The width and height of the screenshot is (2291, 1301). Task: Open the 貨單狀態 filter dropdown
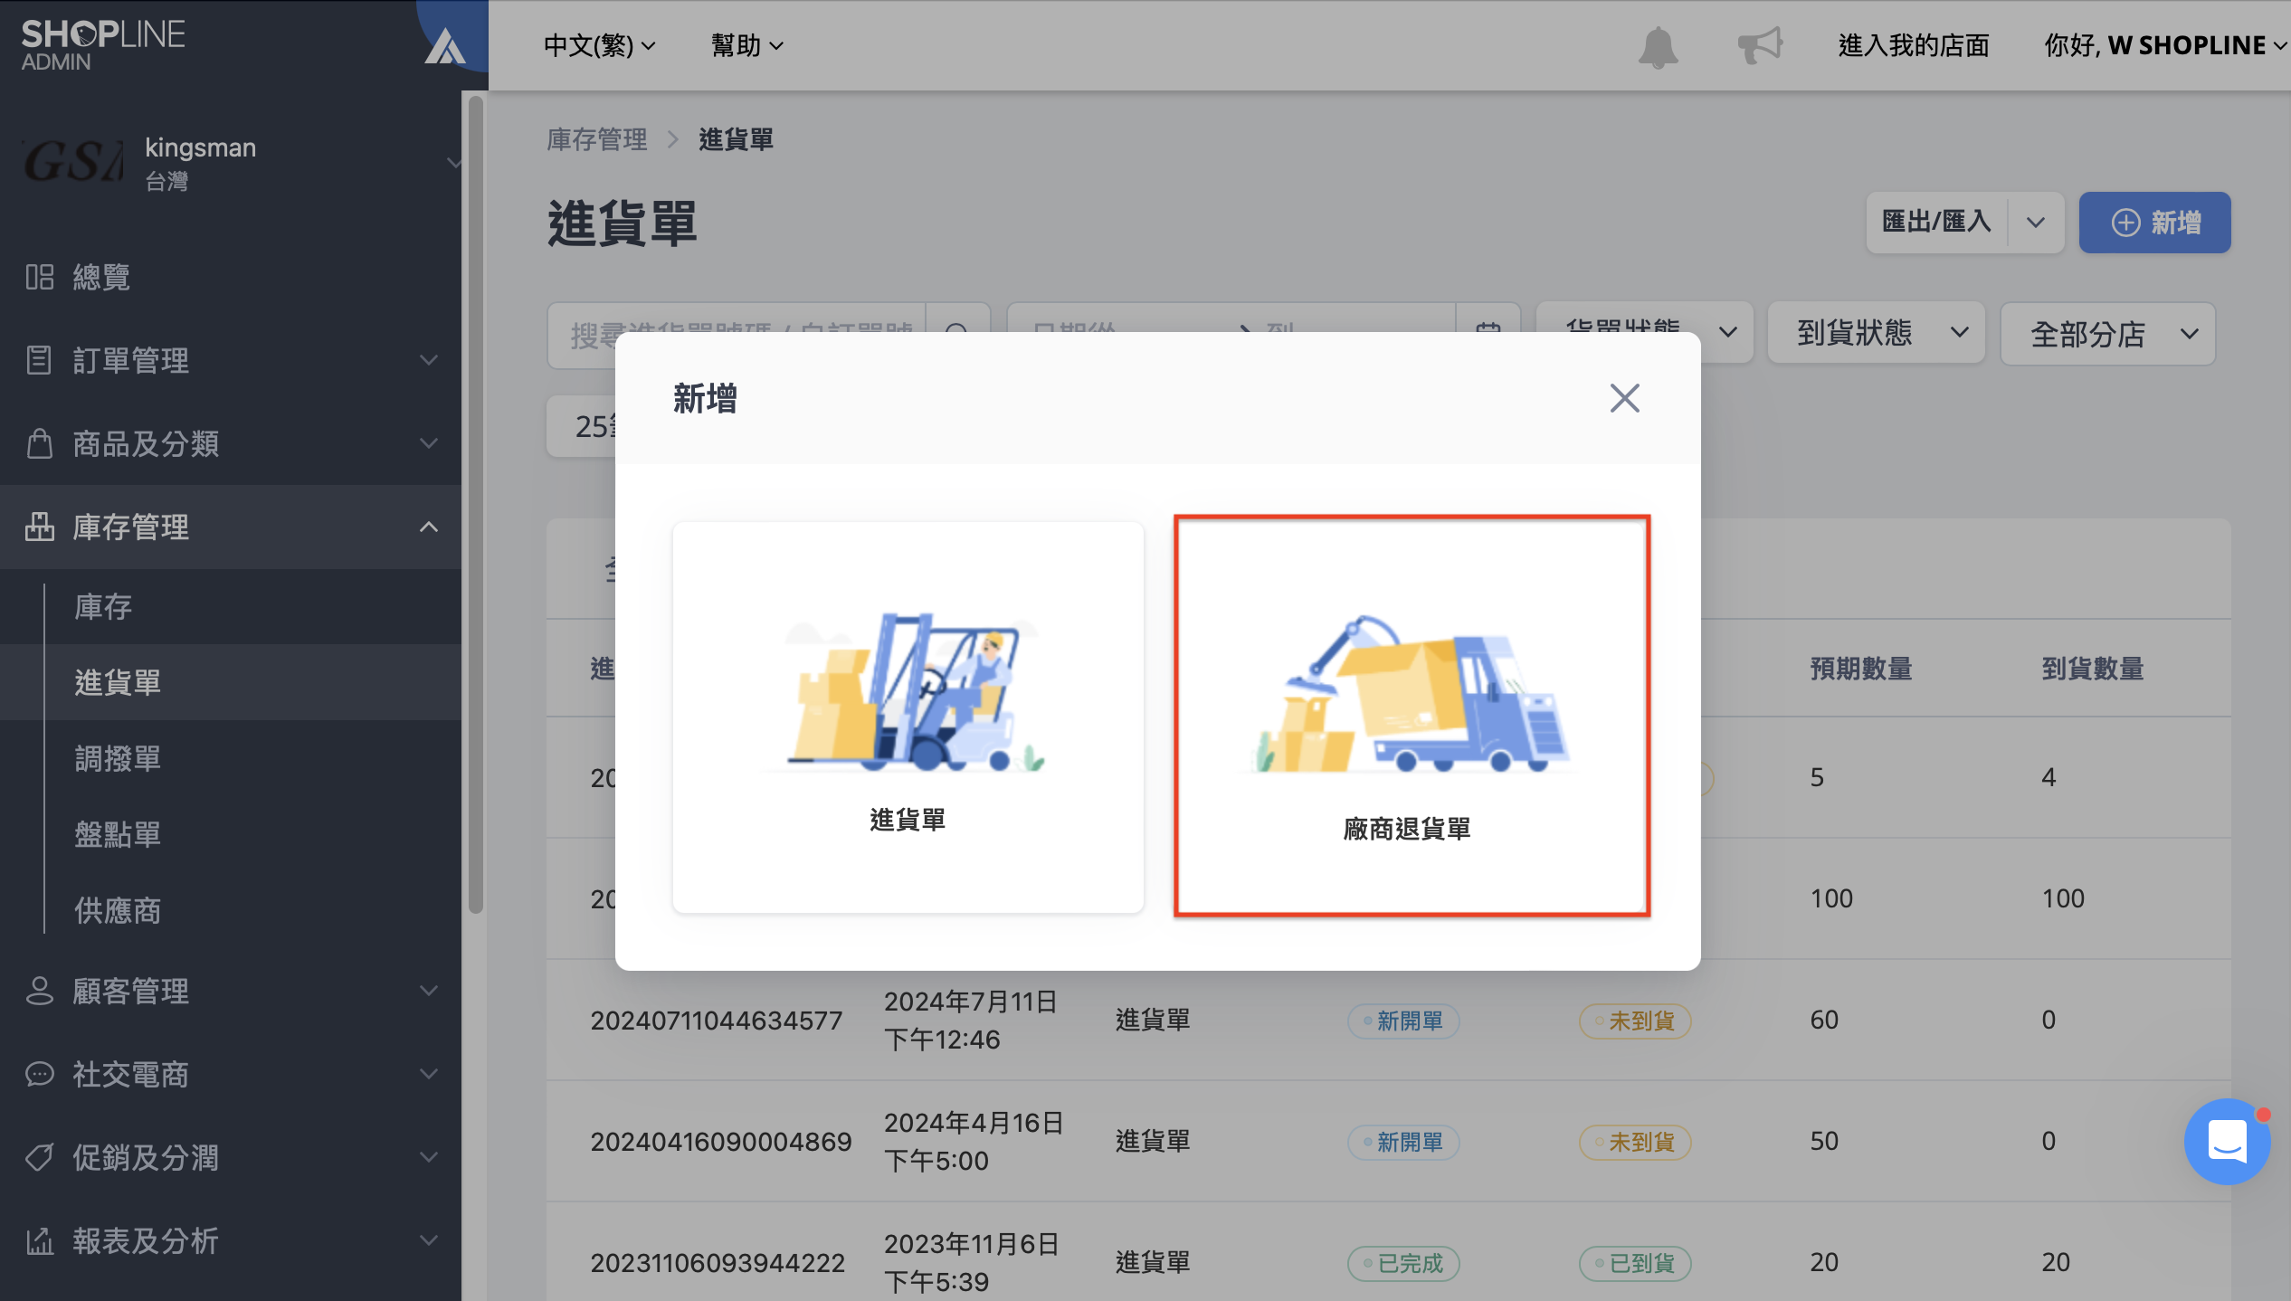[1644, 332]
